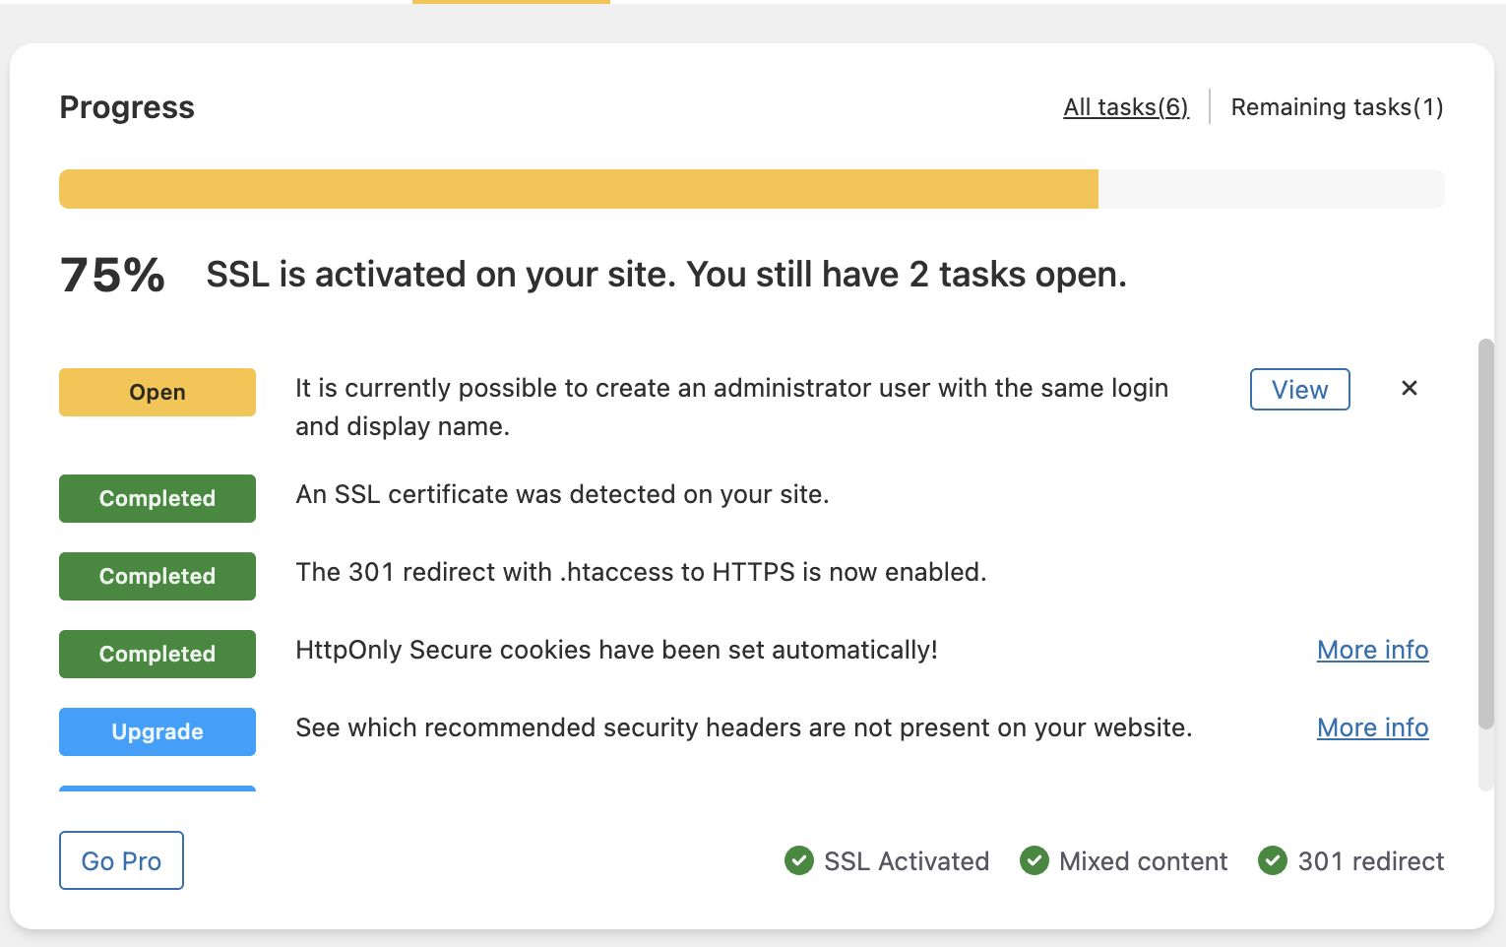This screenshot has height=947, width=1506.
Task: Click the partially hidden blue badge below Upgrade
Action: 157,789
